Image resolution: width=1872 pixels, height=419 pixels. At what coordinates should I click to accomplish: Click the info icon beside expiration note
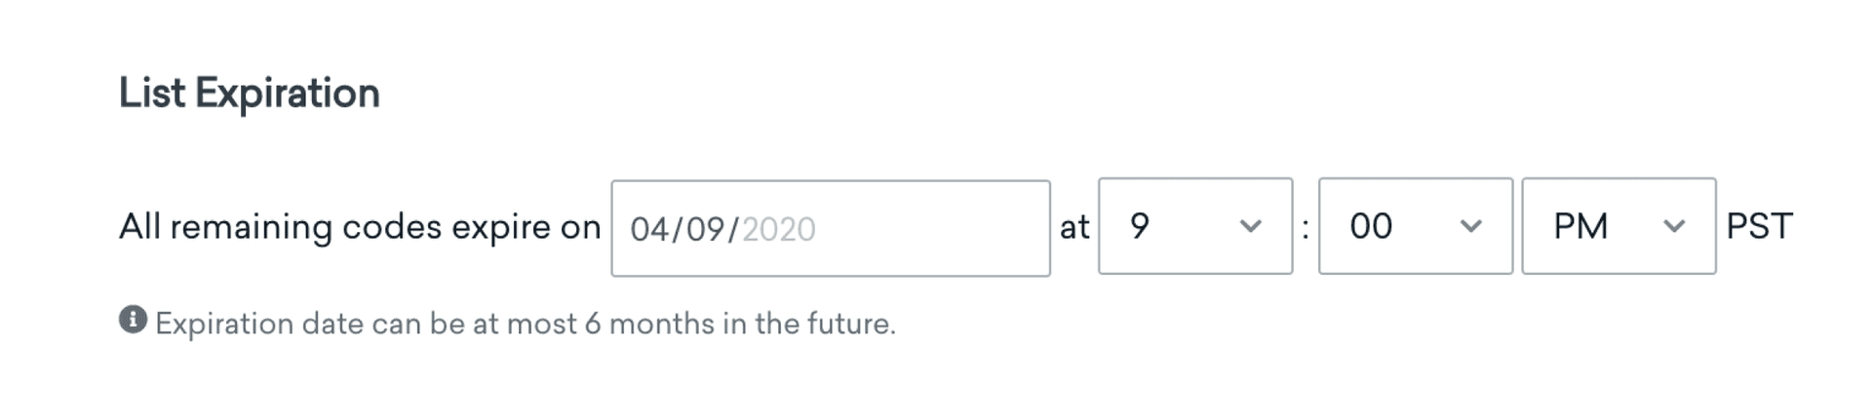133,320
